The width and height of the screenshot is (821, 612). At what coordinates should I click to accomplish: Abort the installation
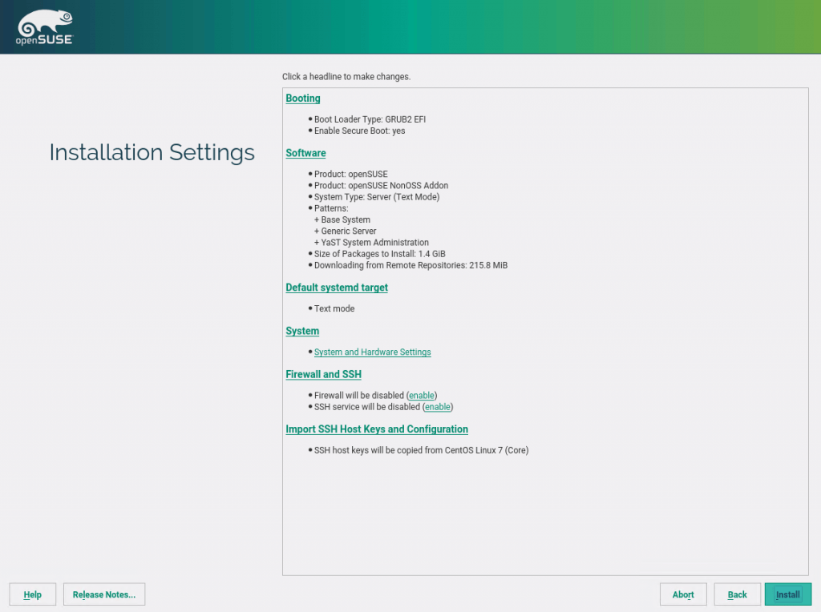(x=682, y=594)
